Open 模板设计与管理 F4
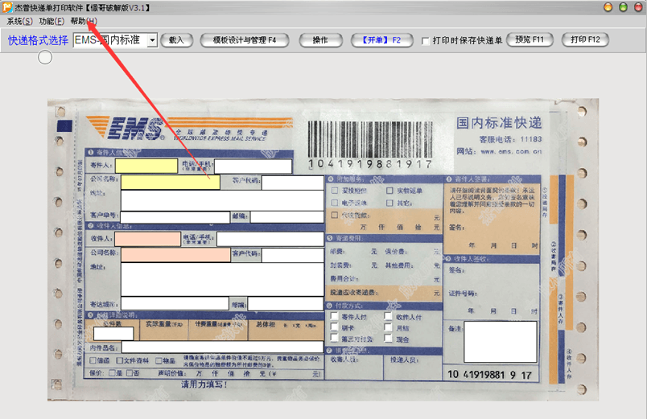 click(x=245, y=40)
